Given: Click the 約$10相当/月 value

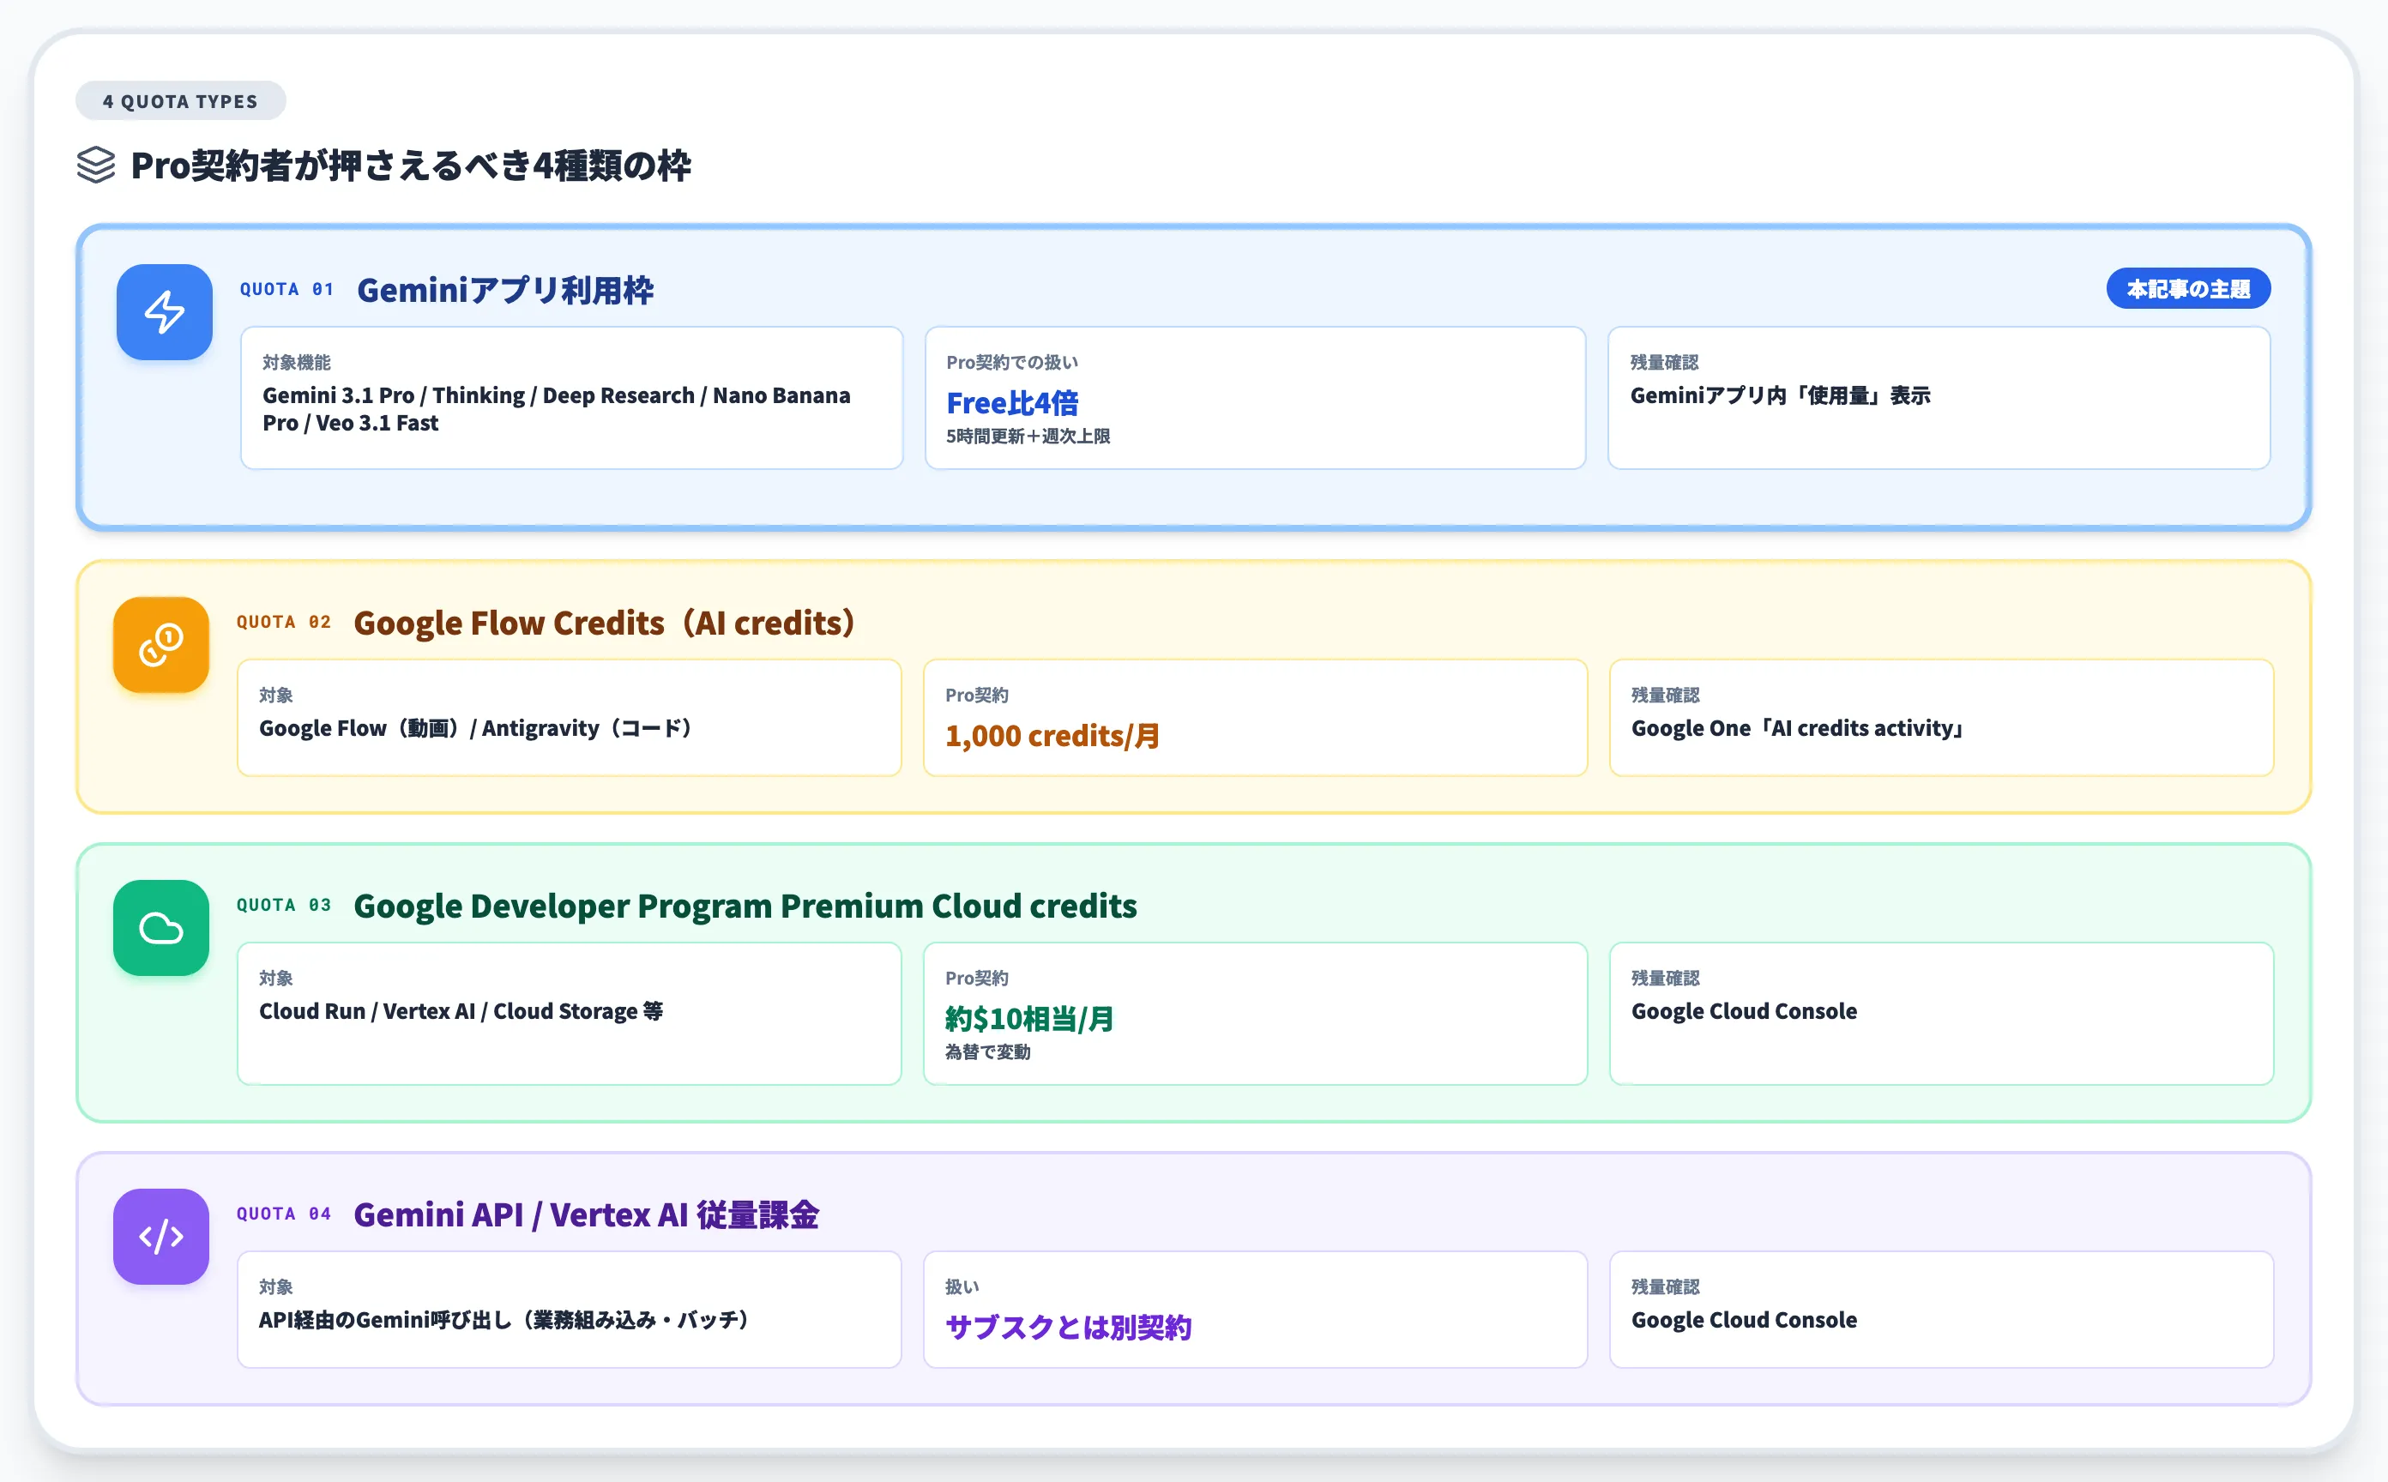Looking at the screenshot, I should 1029,1018.
